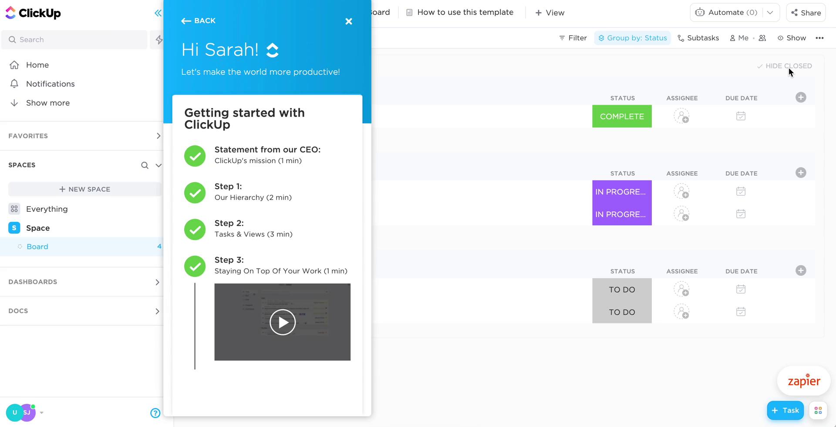836x427 pixels.
Task: Collapse the Spaces section chevron
Action: [158, 165]
